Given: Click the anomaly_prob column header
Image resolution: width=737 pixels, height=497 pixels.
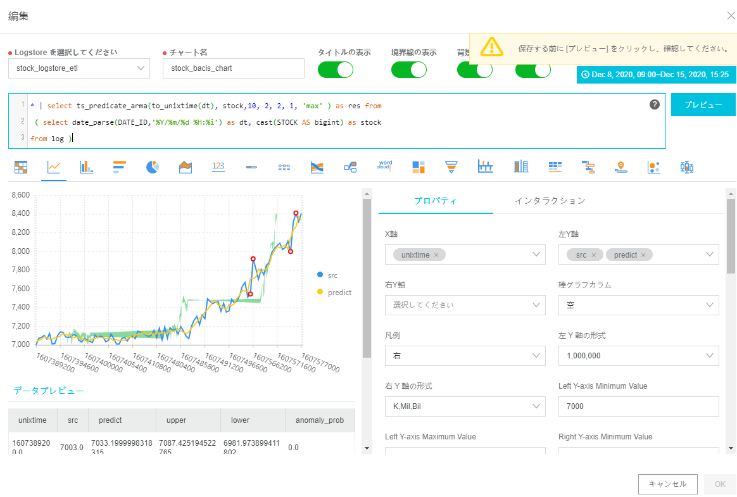Looking at the screenshot, I should 320,420.
